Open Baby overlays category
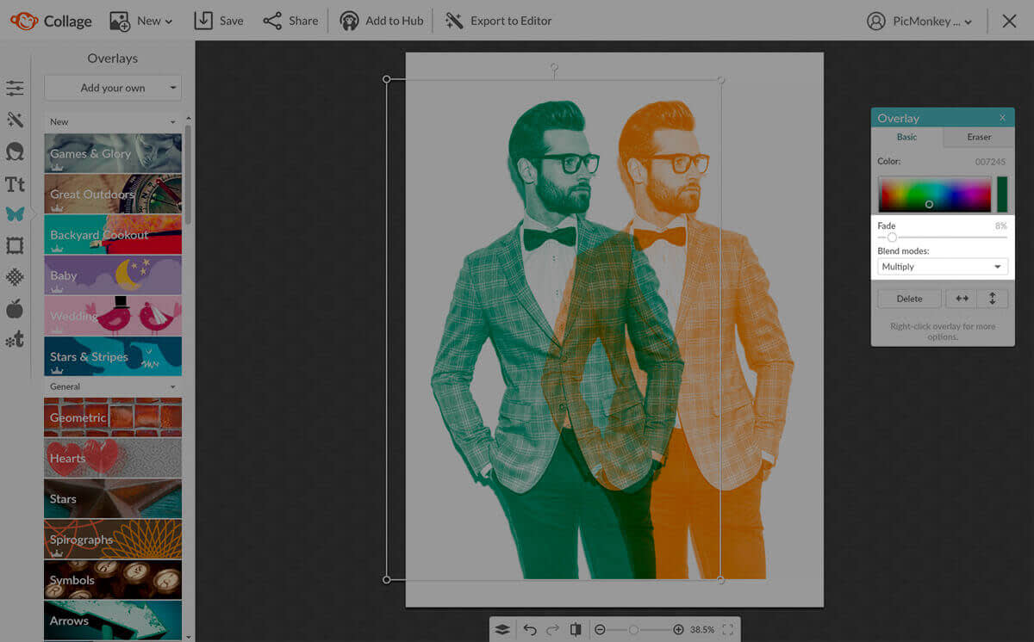The height and width of the screenshot is (642, 1034). tap(113, 275)
